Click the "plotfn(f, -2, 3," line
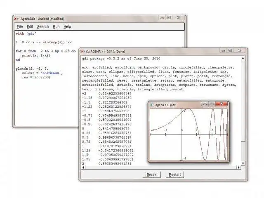The height and width of the screenshot is (198, 264). point(32,68)
